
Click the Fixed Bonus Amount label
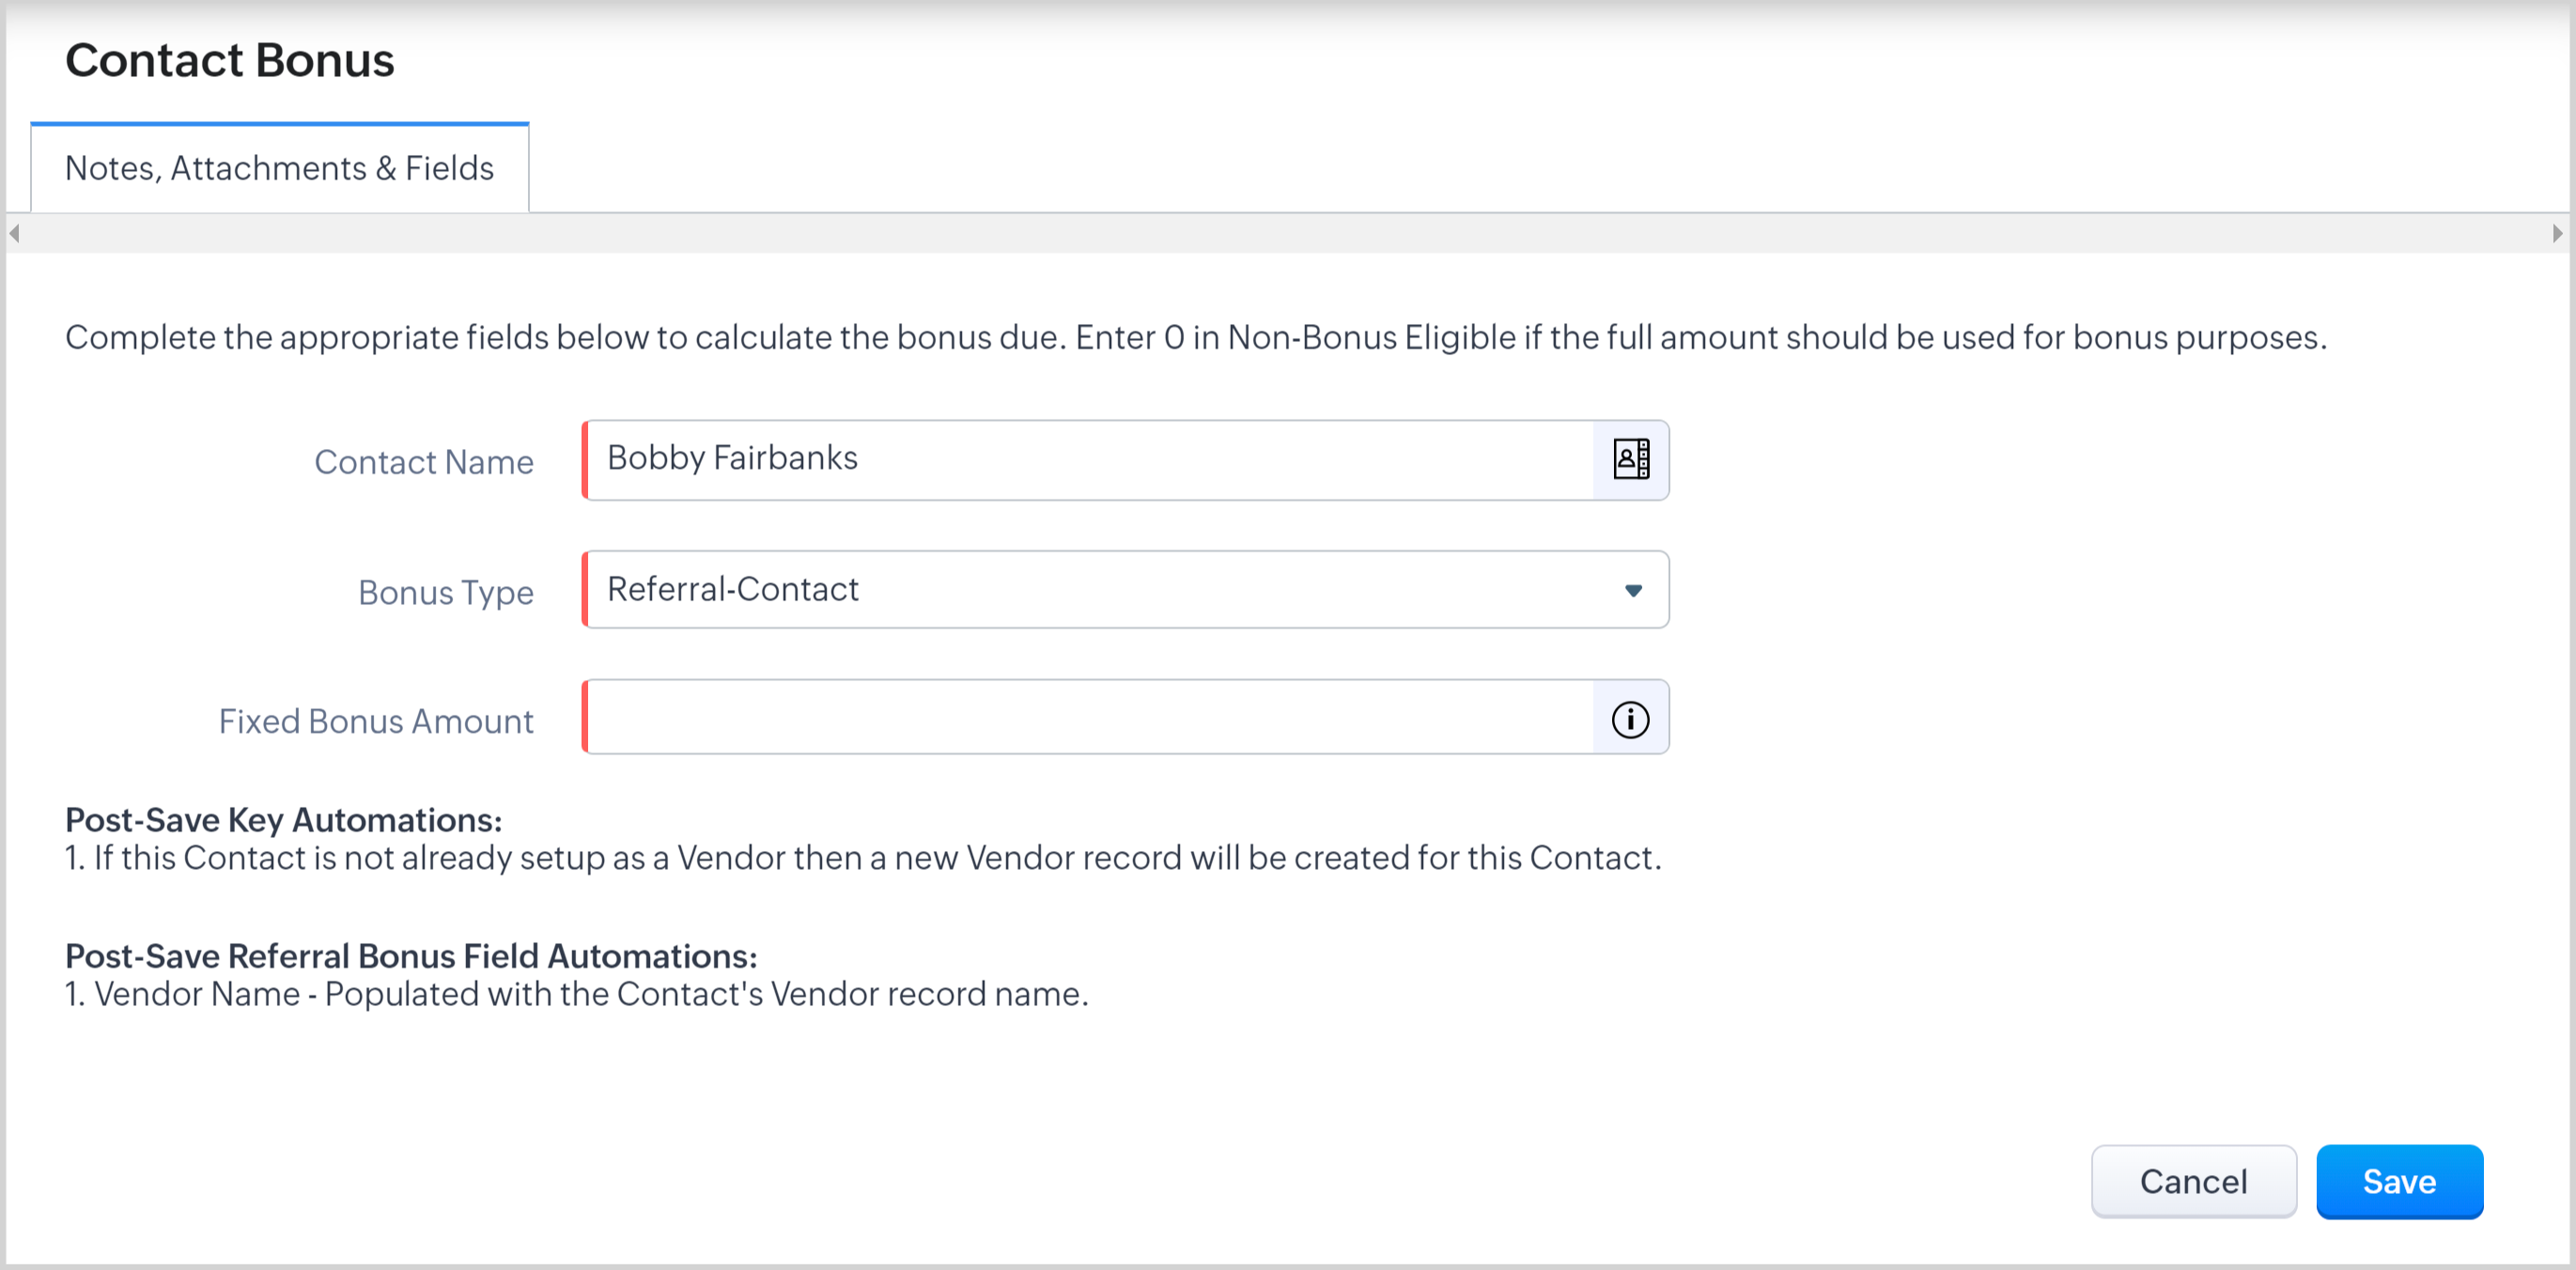(x=376, y=721)
